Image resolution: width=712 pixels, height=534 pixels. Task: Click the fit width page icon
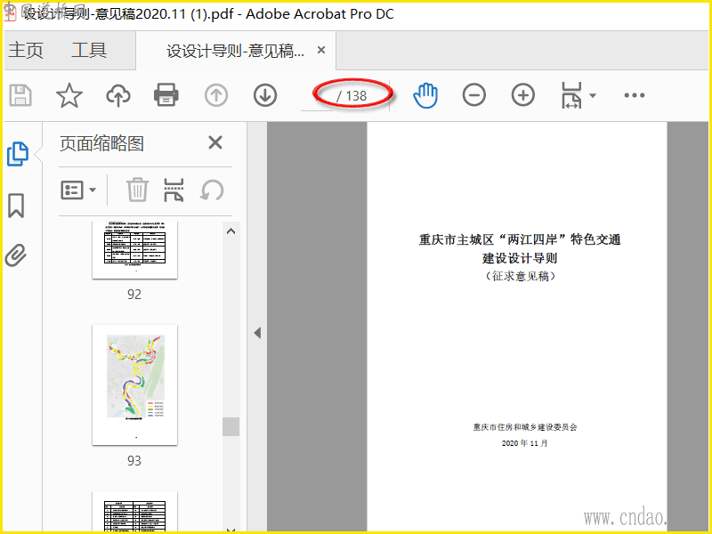click(571, 95)
